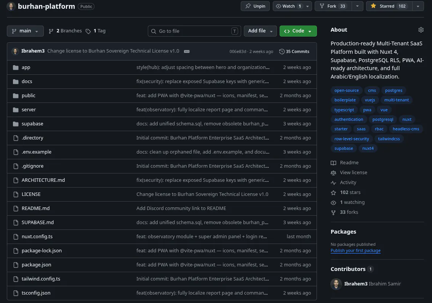The image size is (432, 303).
Task: Click the commit history clock icon
Action: coord(282,51)
